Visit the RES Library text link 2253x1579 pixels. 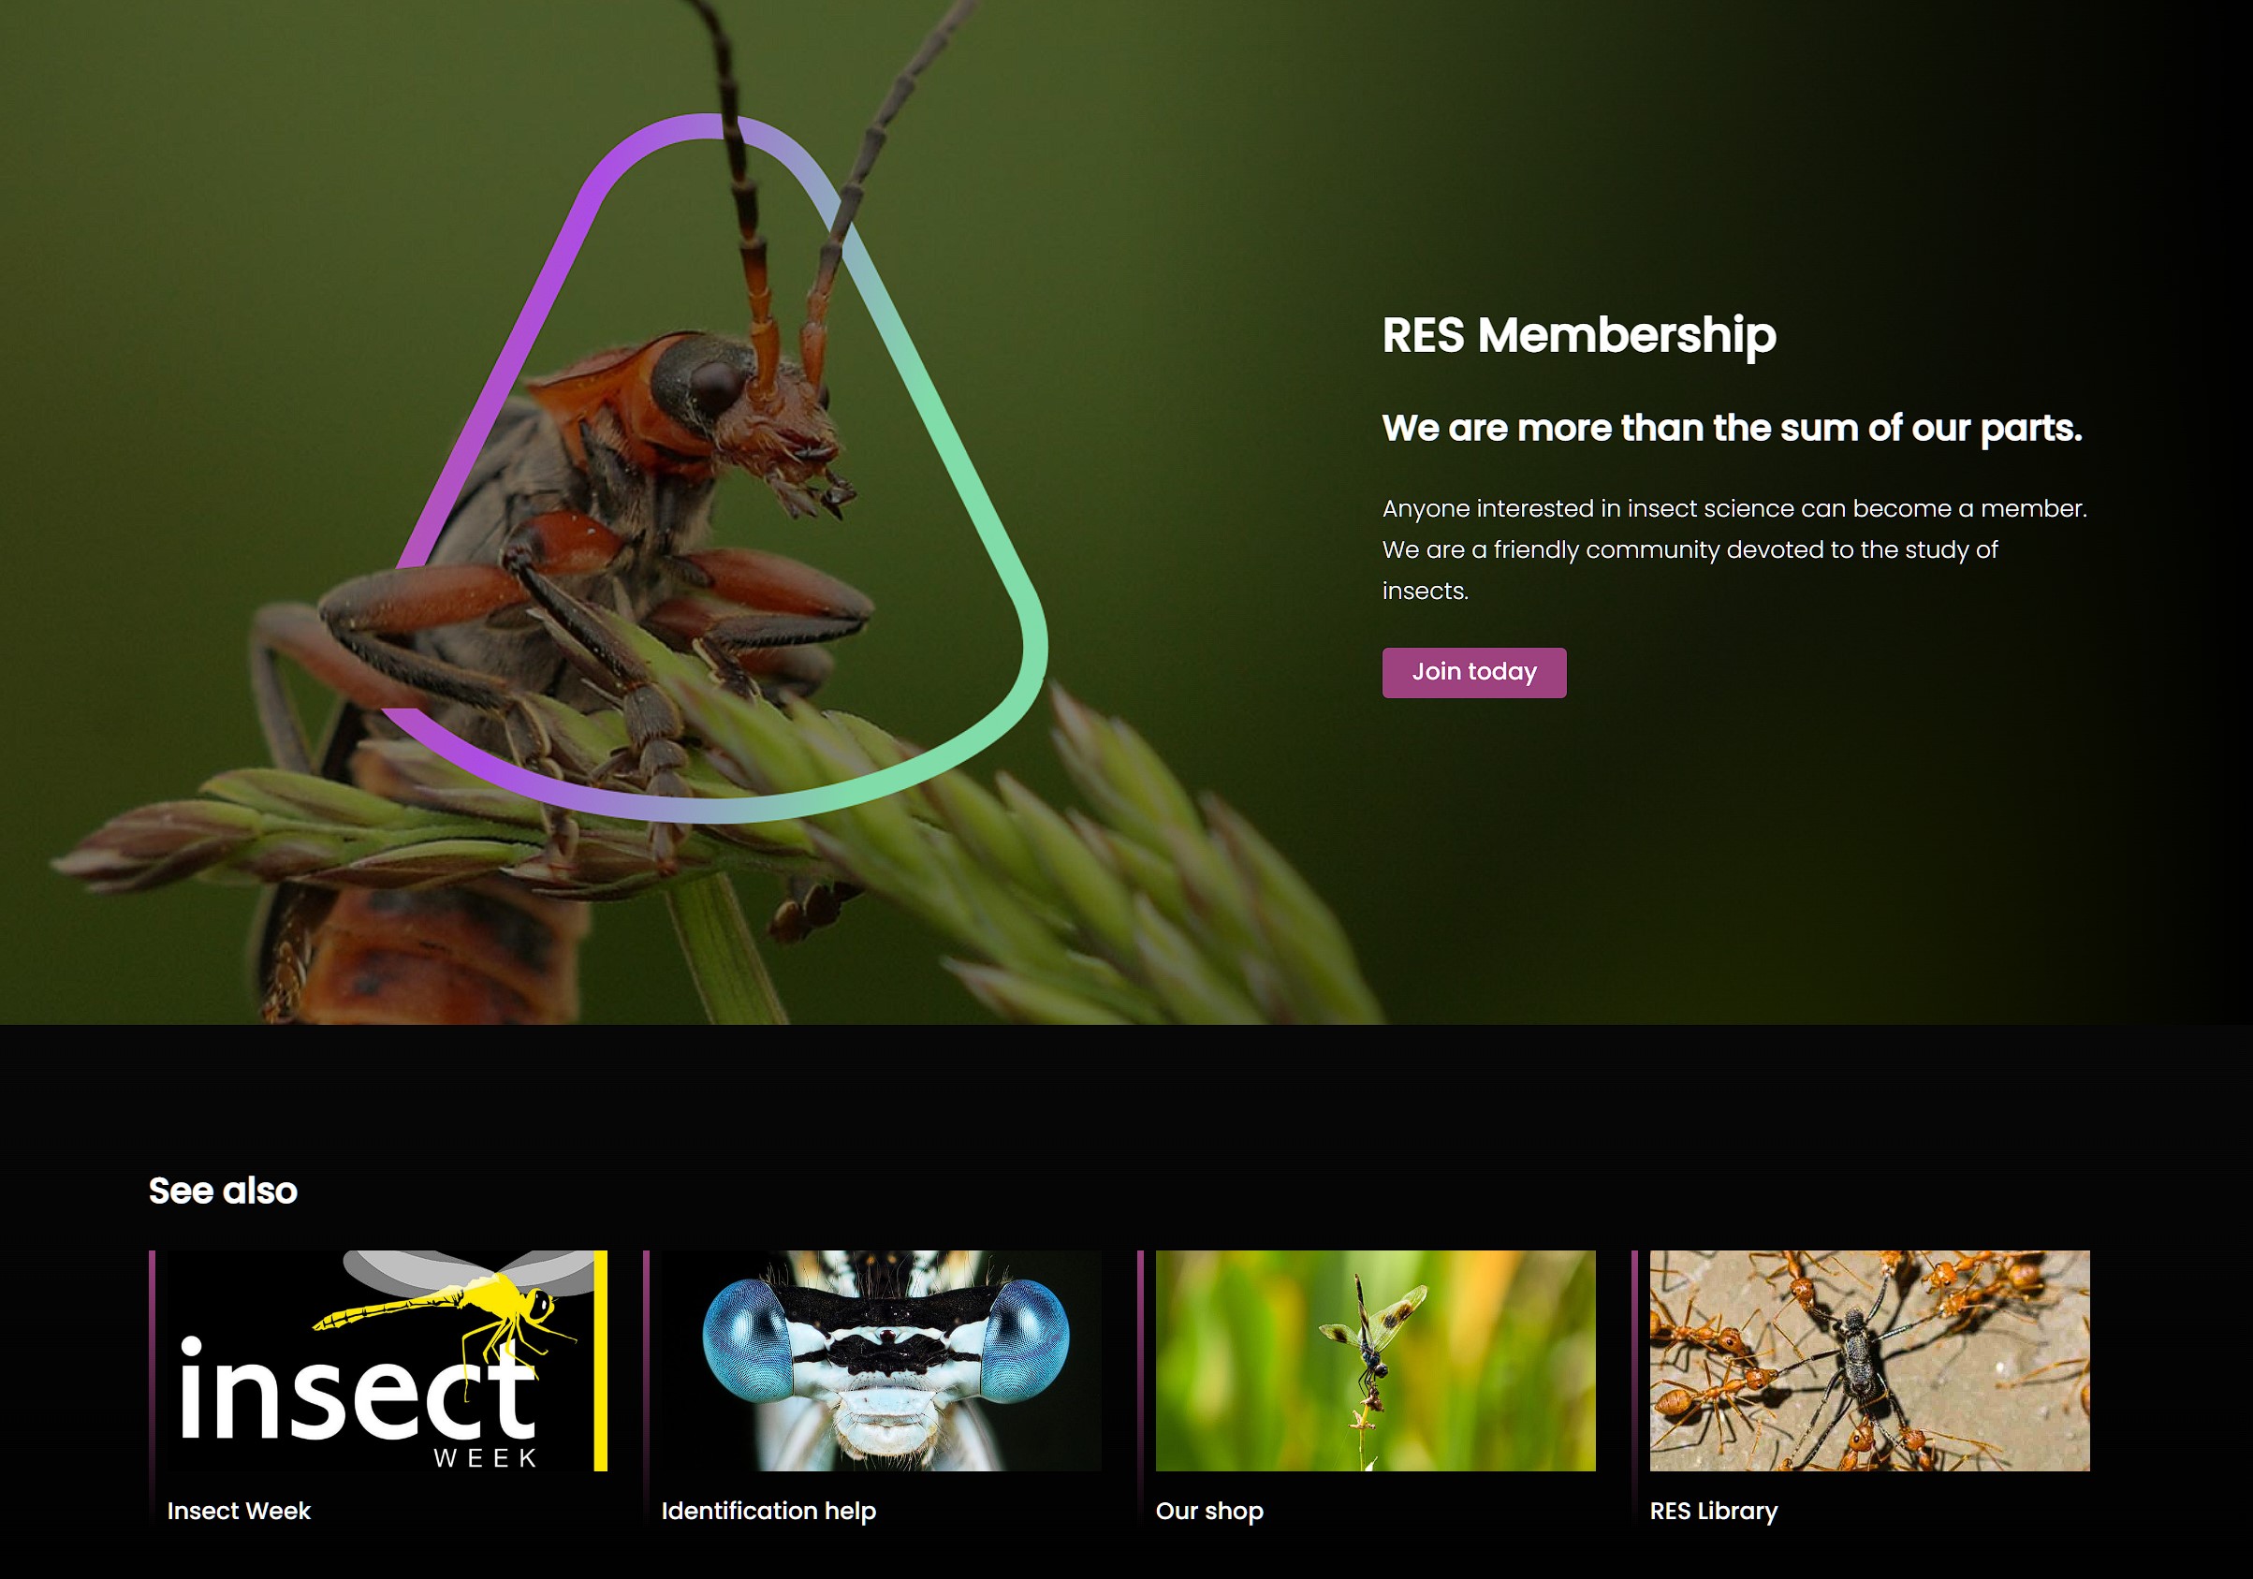pos(1713,1511)
